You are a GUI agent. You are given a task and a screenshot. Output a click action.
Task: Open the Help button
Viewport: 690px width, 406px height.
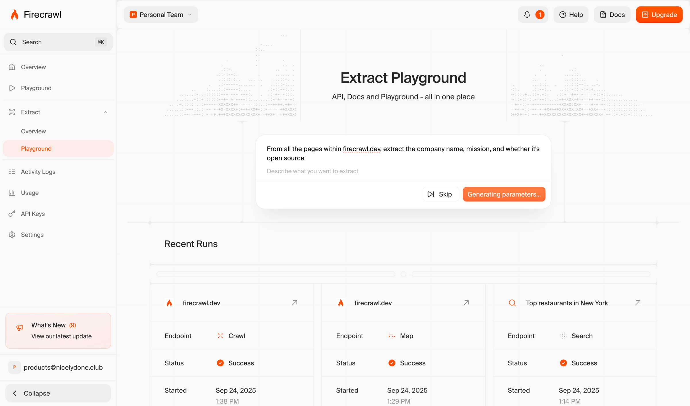[571, 15]
